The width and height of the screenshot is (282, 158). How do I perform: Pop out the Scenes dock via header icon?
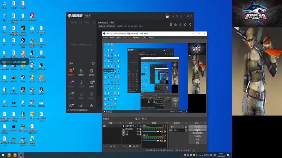[120, 123]
